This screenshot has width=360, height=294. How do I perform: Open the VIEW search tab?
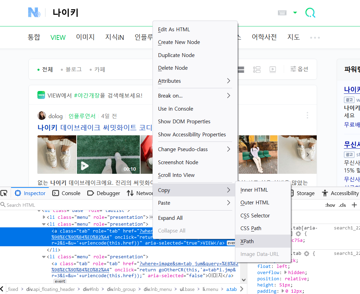58,37
